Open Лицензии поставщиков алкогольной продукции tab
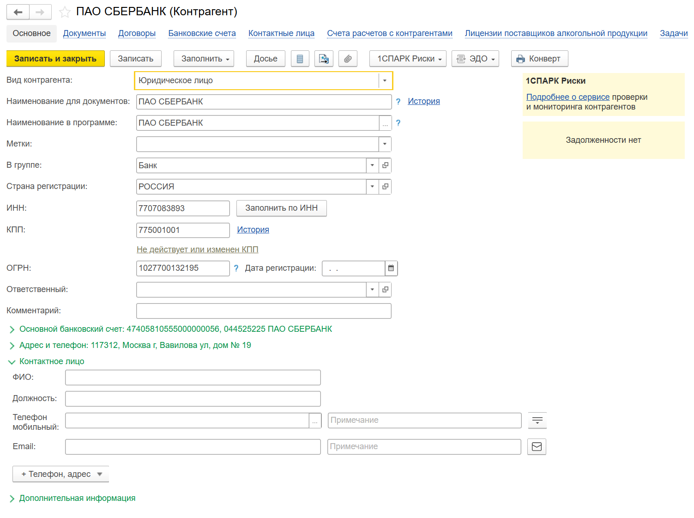Screen dimensions: 694x518 [x=556, y=33]
